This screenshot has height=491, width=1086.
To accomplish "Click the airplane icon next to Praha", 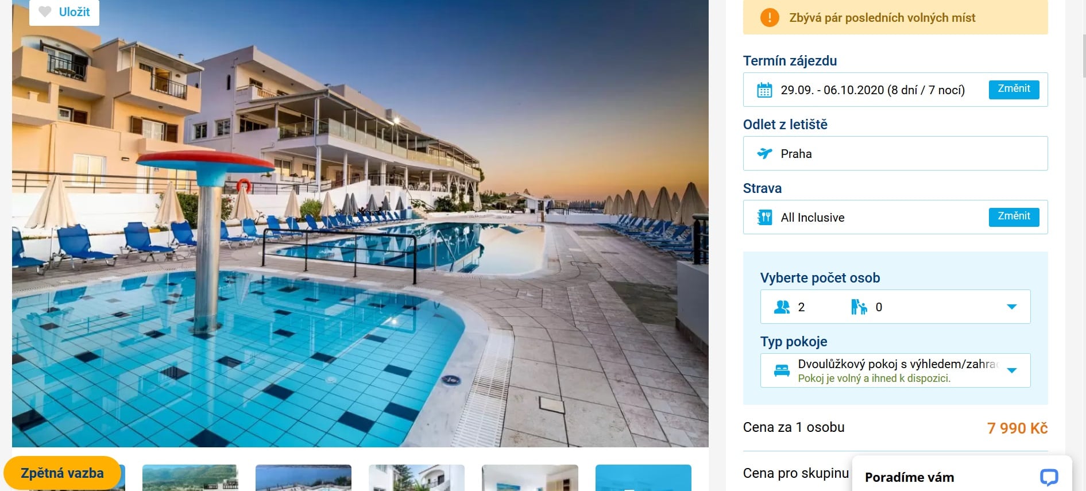I will click(764, 153).
